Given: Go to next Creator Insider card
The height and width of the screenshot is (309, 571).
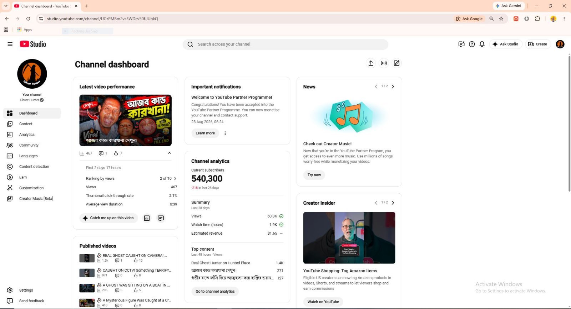Looking at the screenshot, I should point(393,203).
